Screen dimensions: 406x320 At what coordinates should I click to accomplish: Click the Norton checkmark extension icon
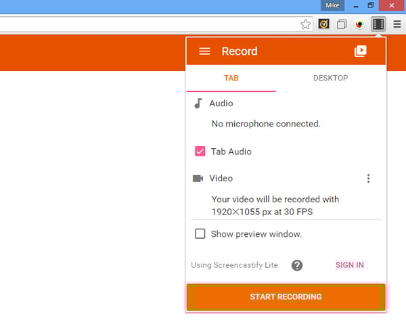323,24
